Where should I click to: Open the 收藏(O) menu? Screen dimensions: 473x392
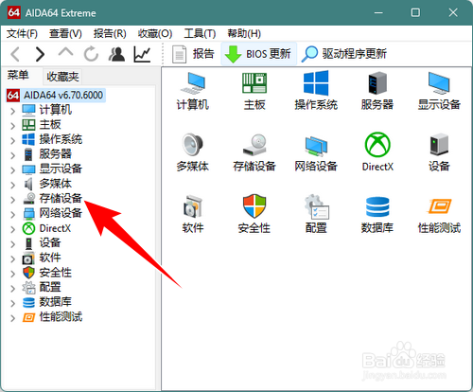(x=155, y=33)
